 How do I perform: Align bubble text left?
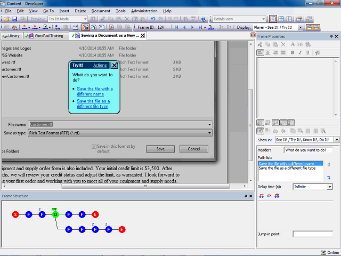coord(260,52)
